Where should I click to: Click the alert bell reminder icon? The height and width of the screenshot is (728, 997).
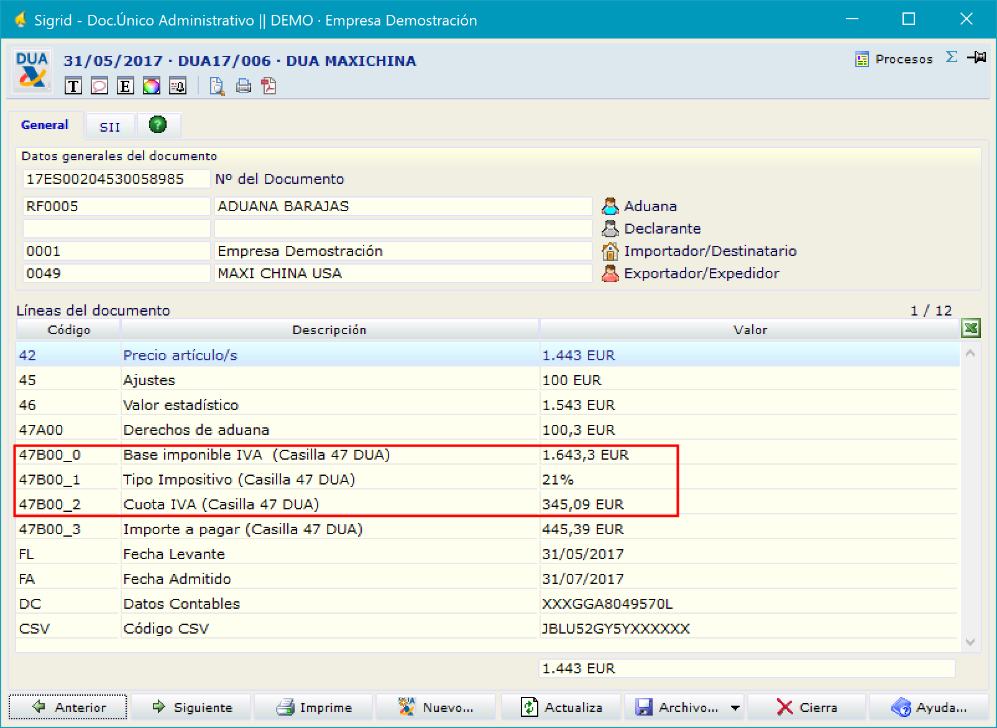pyautogui.click(x=178, y=86)
